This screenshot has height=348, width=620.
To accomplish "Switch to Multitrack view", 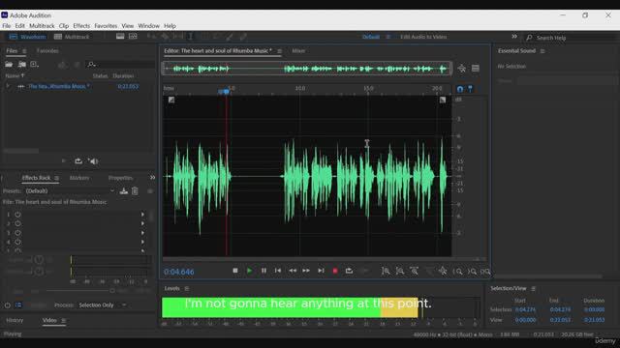I will coord(72,37).
